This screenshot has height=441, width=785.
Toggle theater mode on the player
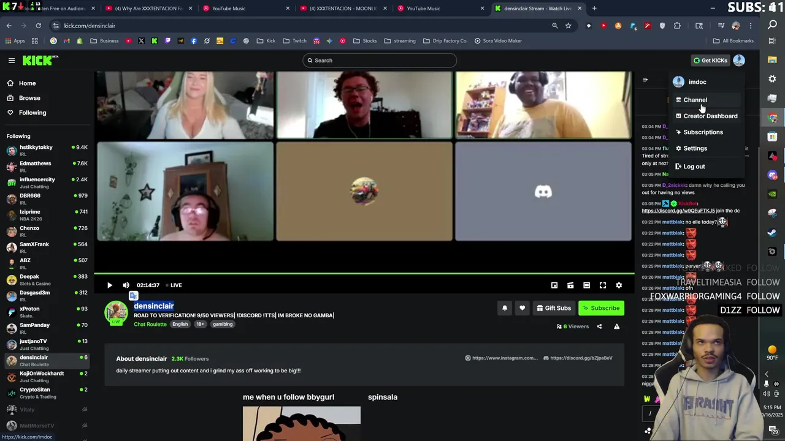click(586, 285)
